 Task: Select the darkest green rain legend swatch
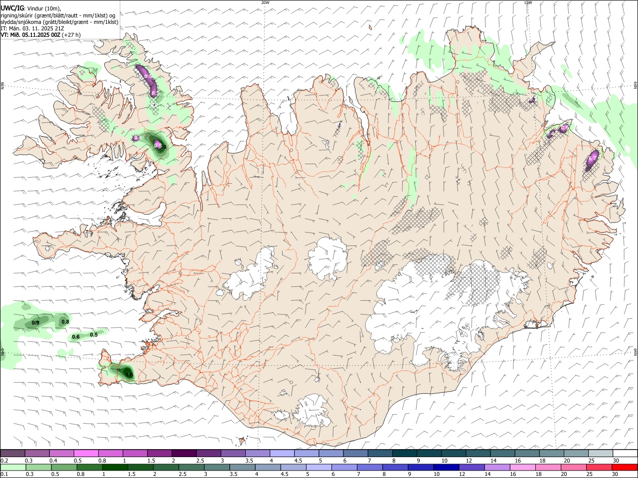[x=115, y=467]
